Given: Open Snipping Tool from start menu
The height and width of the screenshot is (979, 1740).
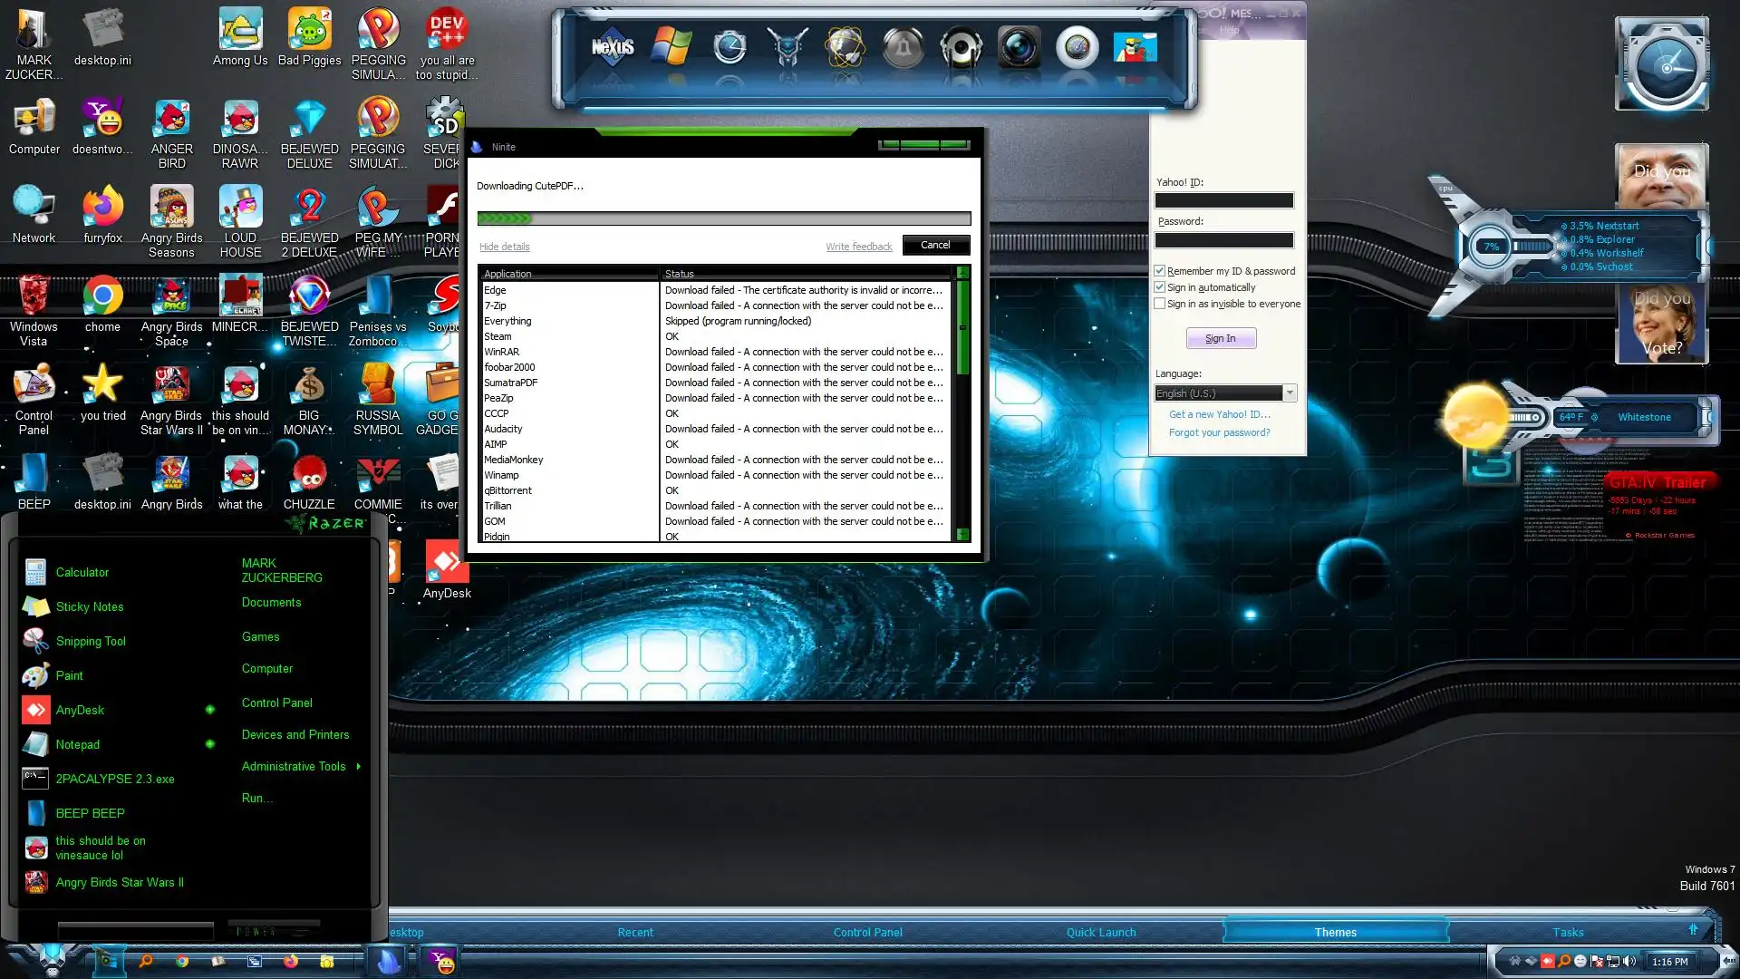Looking at the screenshot, I should (91, 641).
